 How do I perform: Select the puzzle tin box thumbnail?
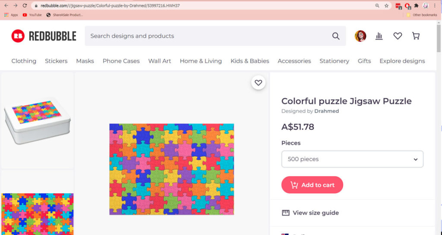[37, 120]
